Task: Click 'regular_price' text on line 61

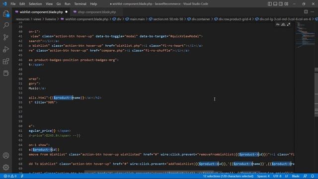Action: pyautogui.click(x=40, y=131)
